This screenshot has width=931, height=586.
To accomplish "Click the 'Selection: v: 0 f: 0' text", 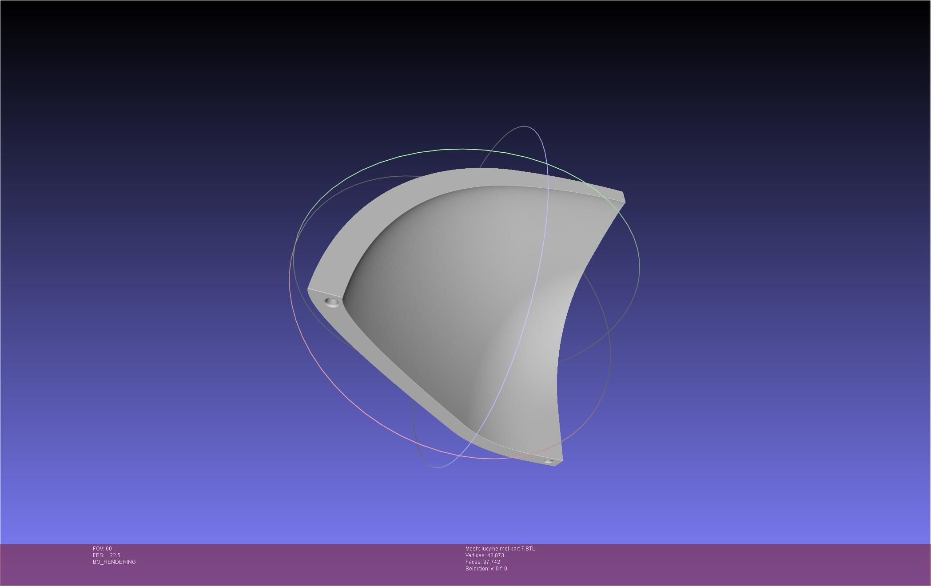I will click(x=486, y=569).
